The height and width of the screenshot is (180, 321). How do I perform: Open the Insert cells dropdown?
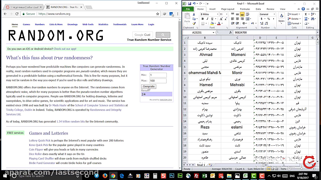pyautogui.click(x=299, y=14)
